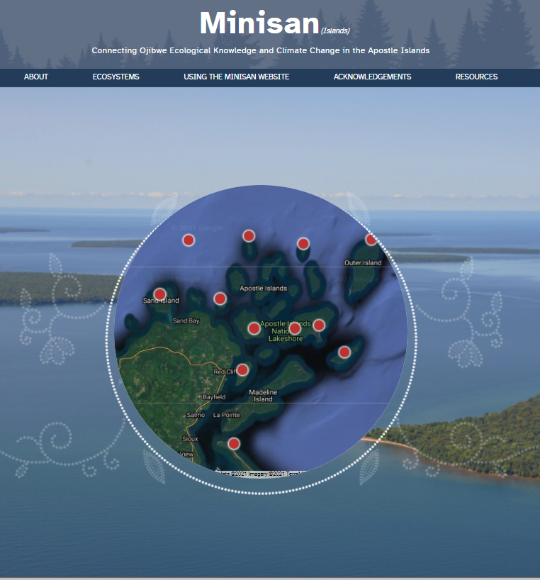Open Using the Minisan Website
This screenshot has width=540, height=580.
pyautogui.click(x=236, y=77)
